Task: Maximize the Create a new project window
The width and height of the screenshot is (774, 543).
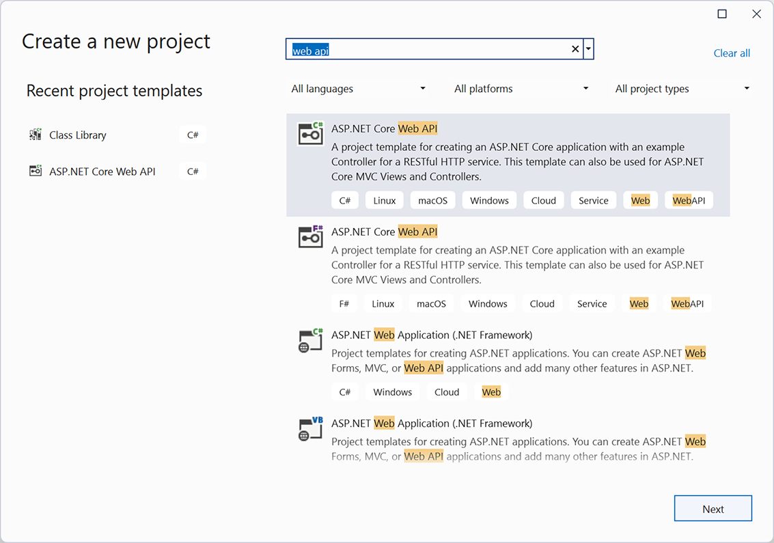Action: coord(721,14)
